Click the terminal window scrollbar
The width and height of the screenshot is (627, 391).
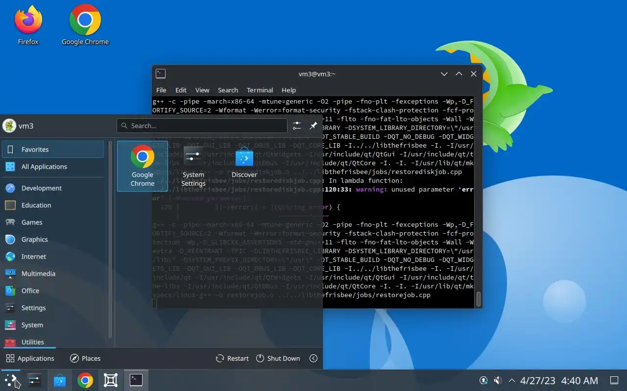point(479,299)
